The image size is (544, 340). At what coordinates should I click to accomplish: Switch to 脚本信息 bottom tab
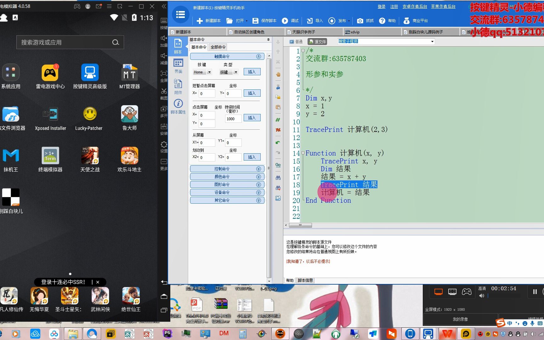tap(305, 280)
